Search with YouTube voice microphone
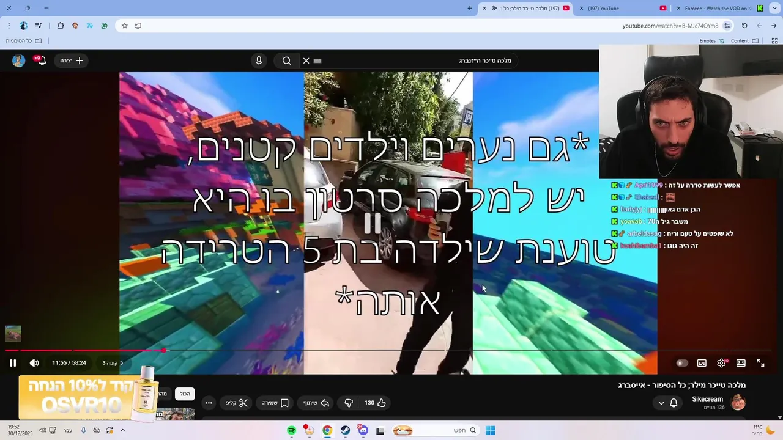 click(x=259, y=61)
